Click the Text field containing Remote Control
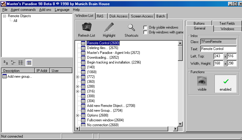The width and height of the screenshot is (242, 140). pos(218,49)
